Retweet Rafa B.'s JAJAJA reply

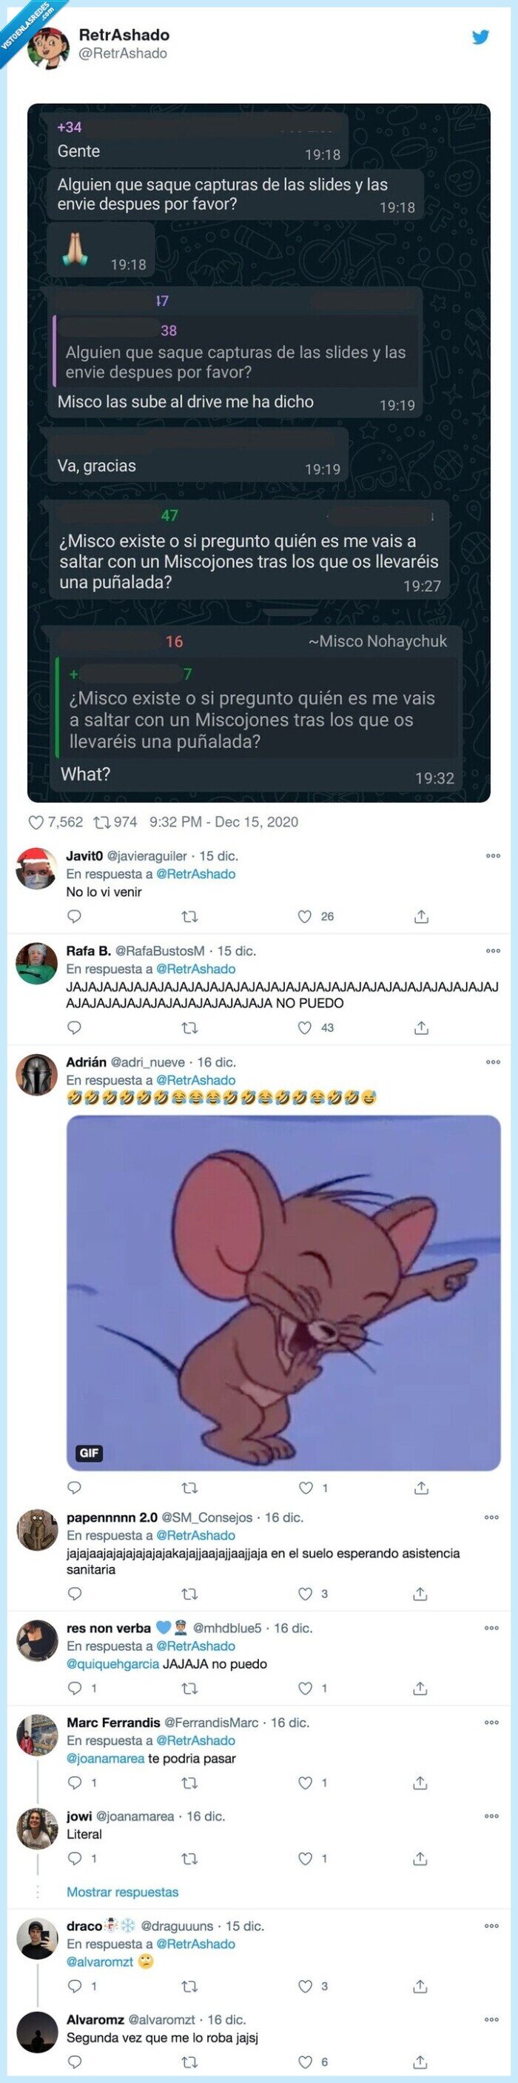coord(189,1027)
